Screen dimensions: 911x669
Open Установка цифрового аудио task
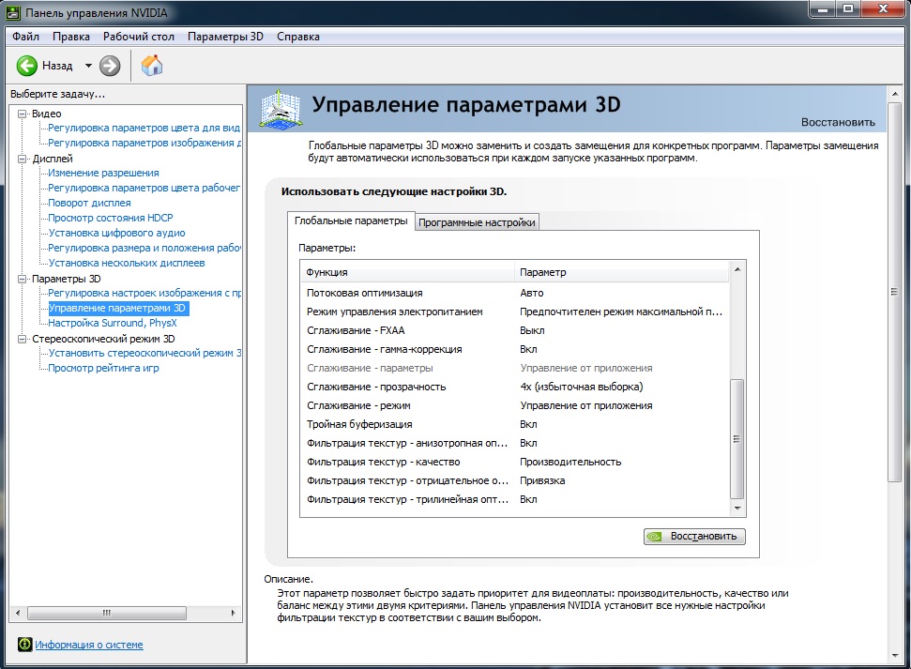(x=116, y=233)
